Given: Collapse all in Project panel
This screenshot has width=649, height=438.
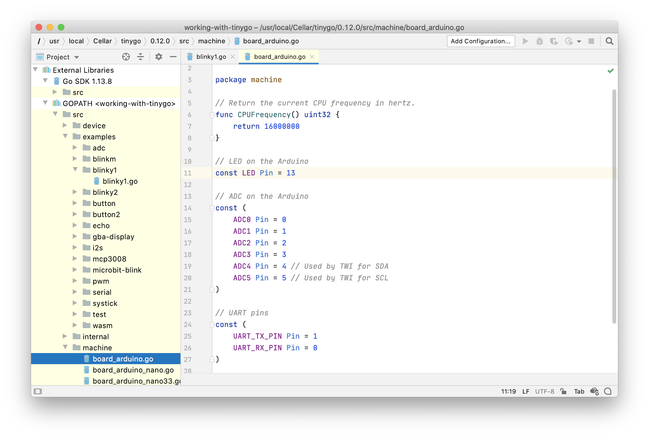Looking at the screenshot, I should click(140, 57).
